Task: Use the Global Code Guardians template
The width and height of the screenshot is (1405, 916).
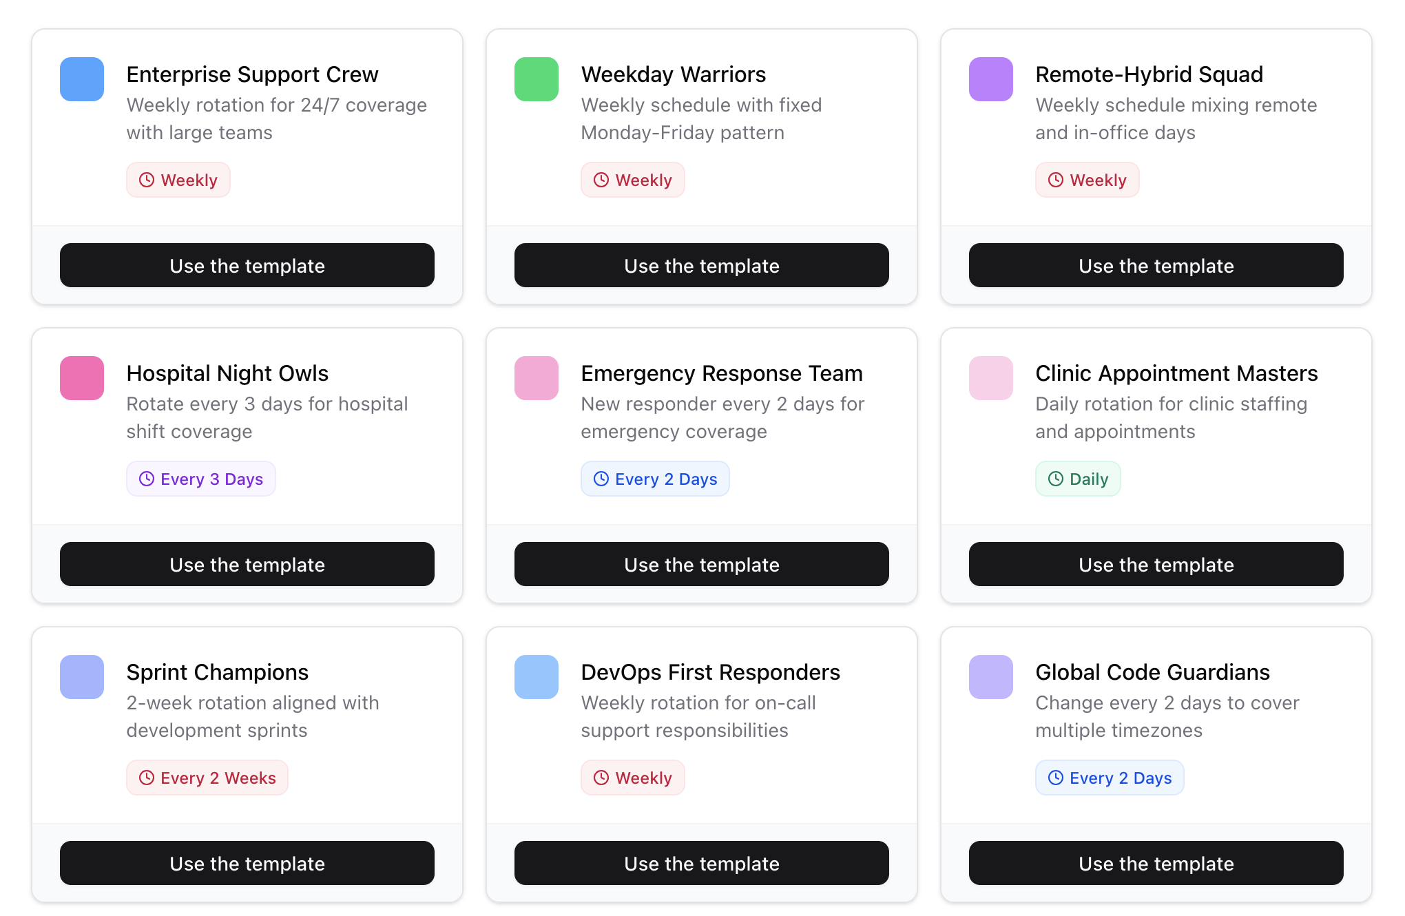Action: tap(1156, 863)
